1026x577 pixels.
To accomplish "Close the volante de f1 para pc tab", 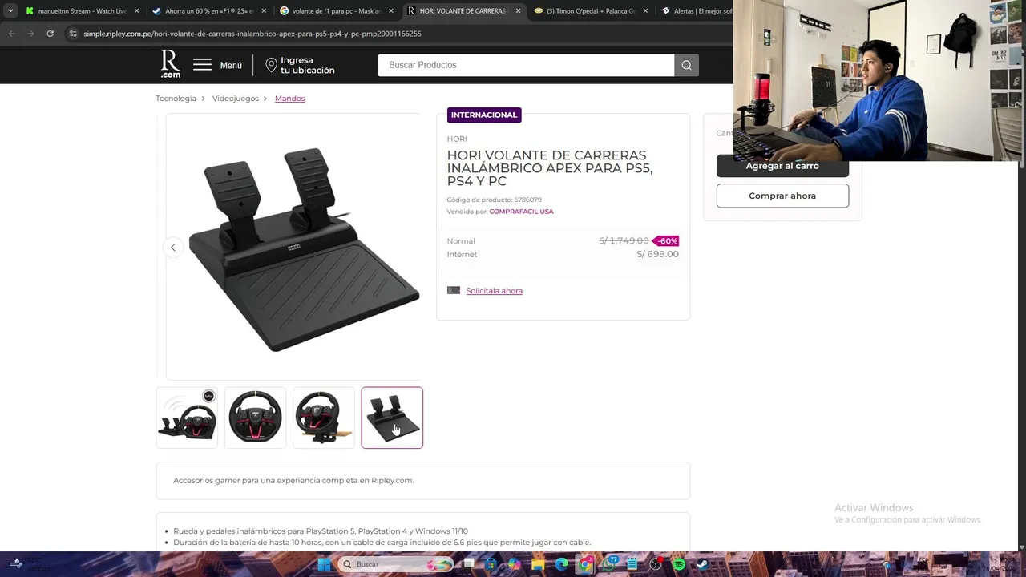I will coord(391,11).
